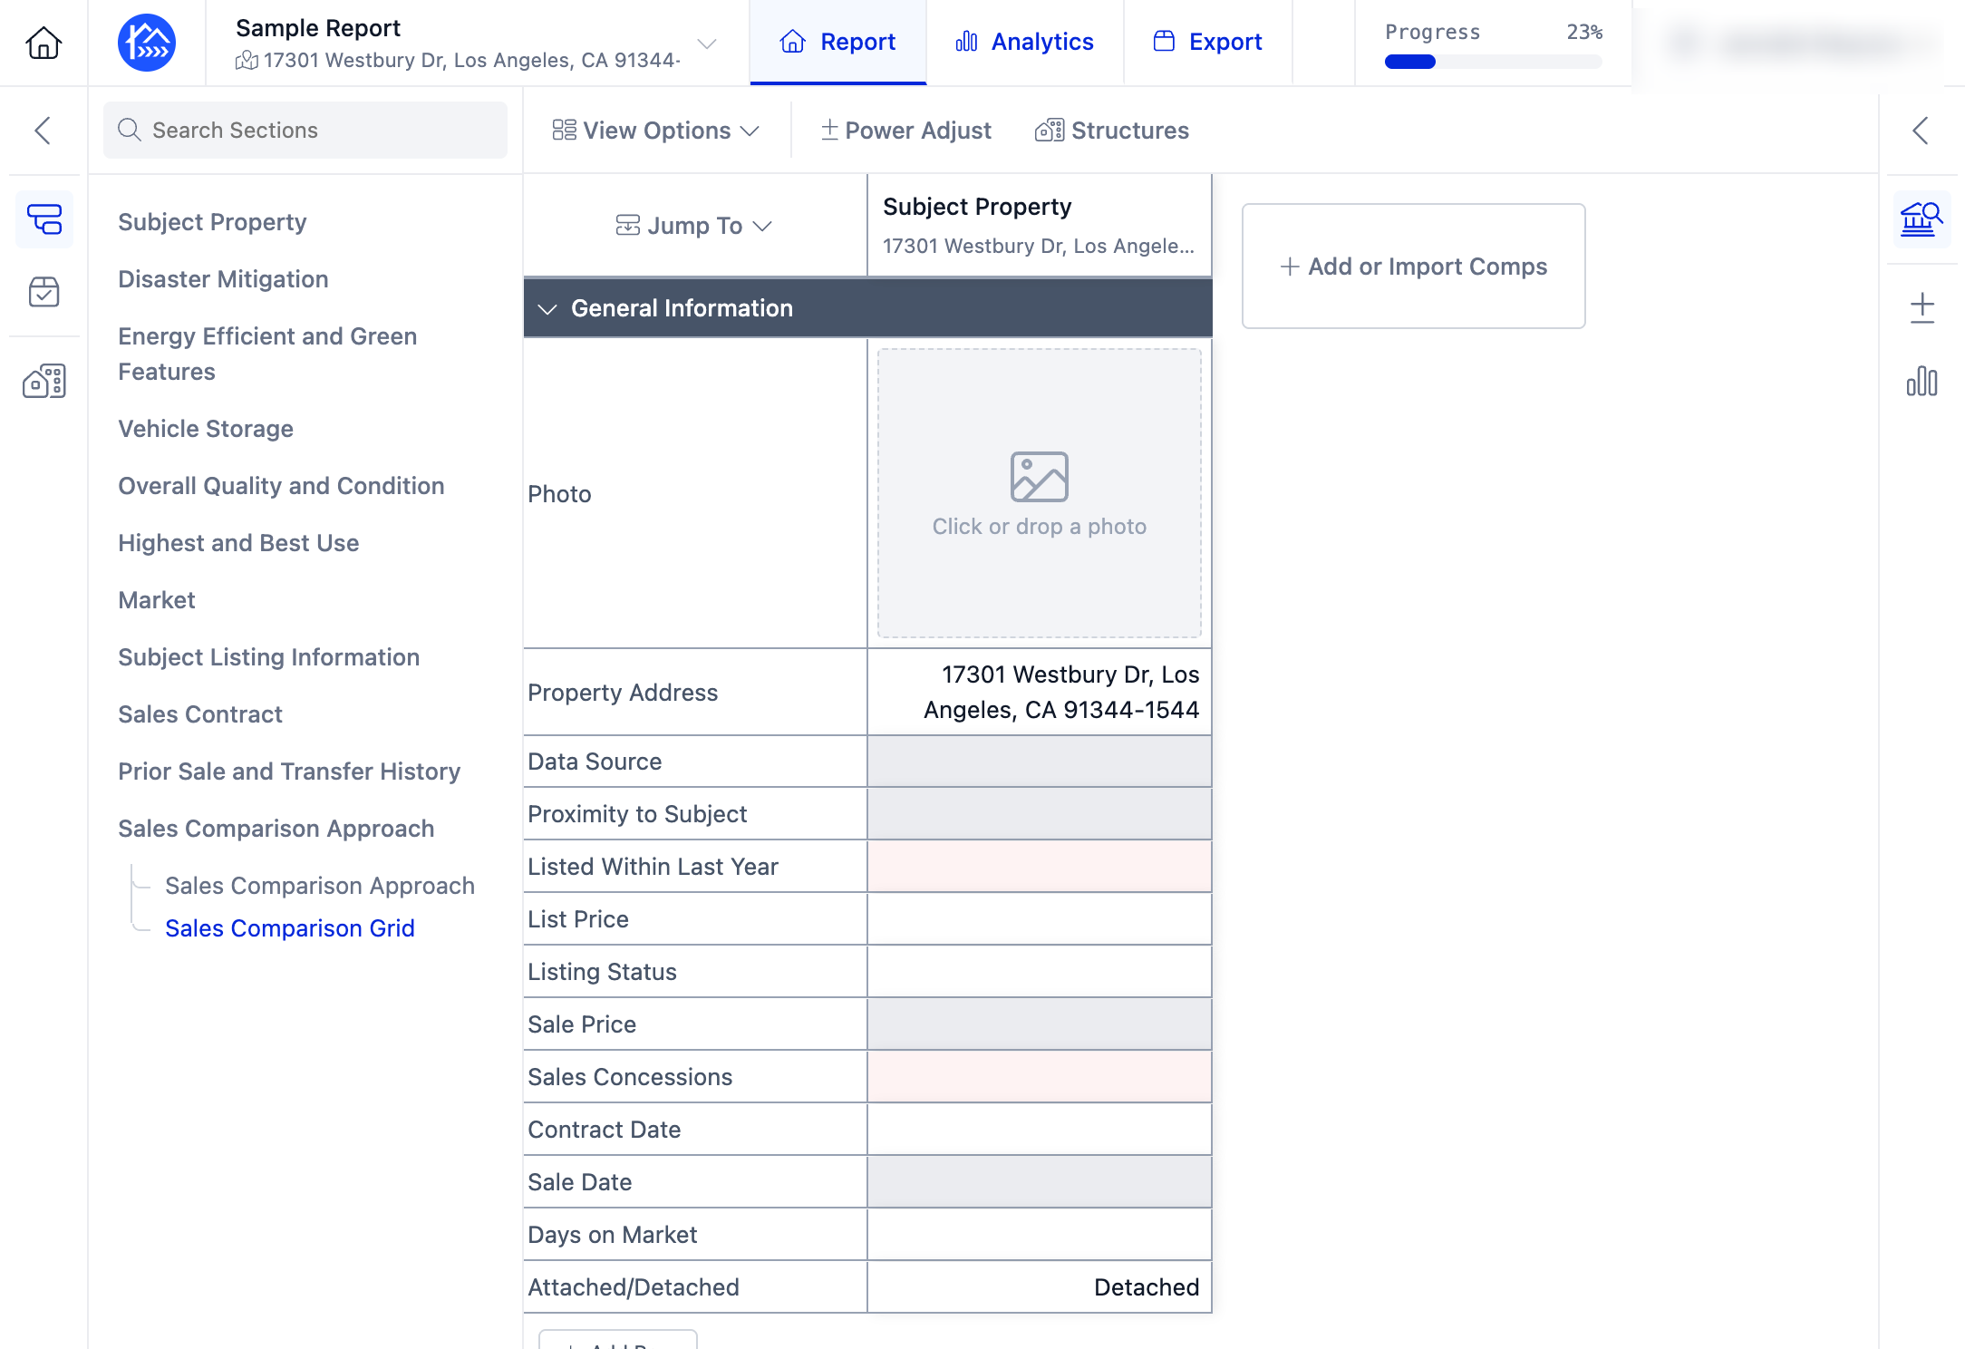Open the structures building sidebar icon
Viewport: 1965px width, 1349px height.
(44, 381)
